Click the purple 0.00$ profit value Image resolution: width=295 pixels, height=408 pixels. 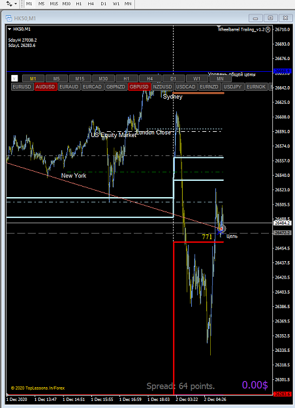[255, 385]
